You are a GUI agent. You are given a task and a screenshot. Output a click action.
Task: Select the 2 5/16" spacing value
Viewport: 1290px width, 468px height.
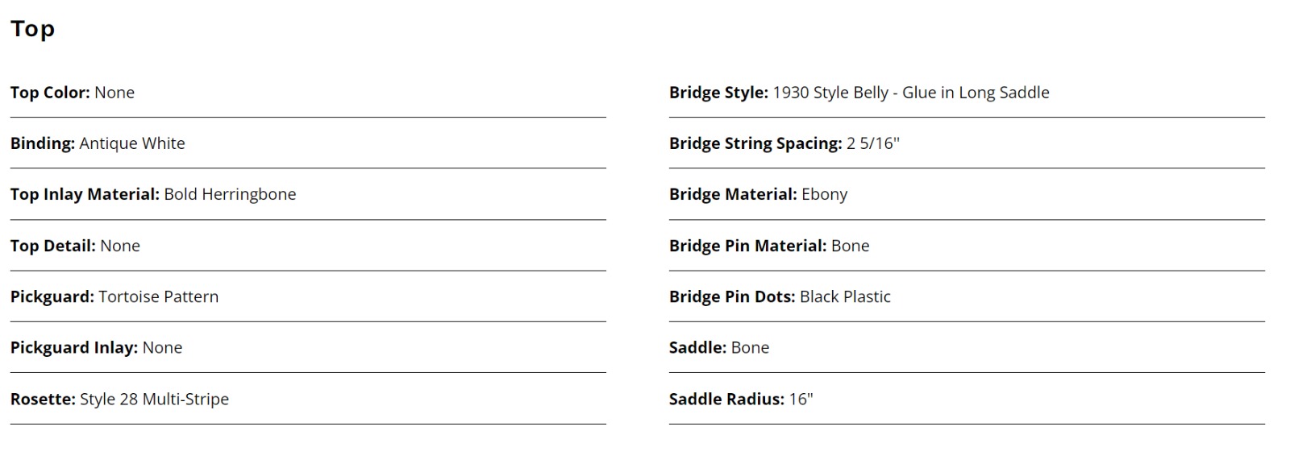pos(873,143)
